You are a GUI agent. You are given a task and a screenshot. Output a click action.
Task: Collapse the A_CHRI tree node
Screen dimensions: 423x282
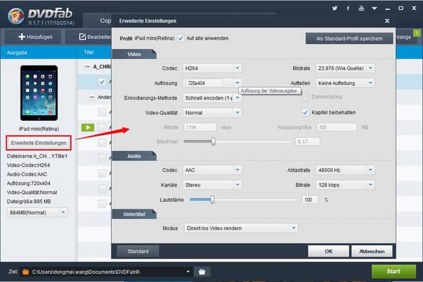click(x=87, y=66)
